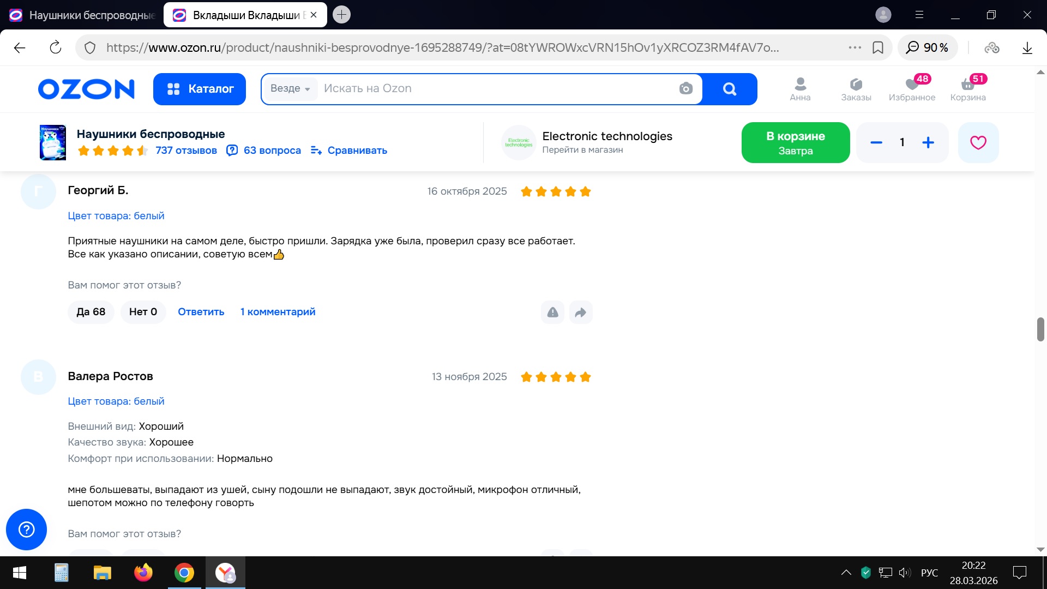Increase quantity with plus button
Screen dimensions: 1047x589
pos(928,143)
